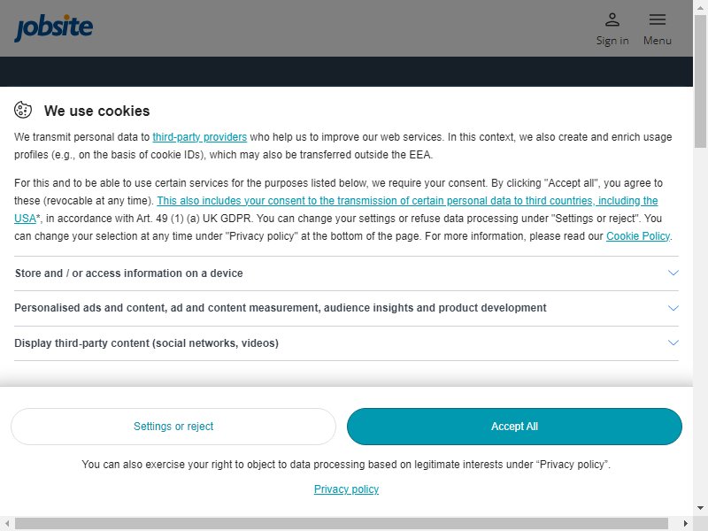
Task: Expand the Personalised ads and content chevron
Action: pos(673,308)
